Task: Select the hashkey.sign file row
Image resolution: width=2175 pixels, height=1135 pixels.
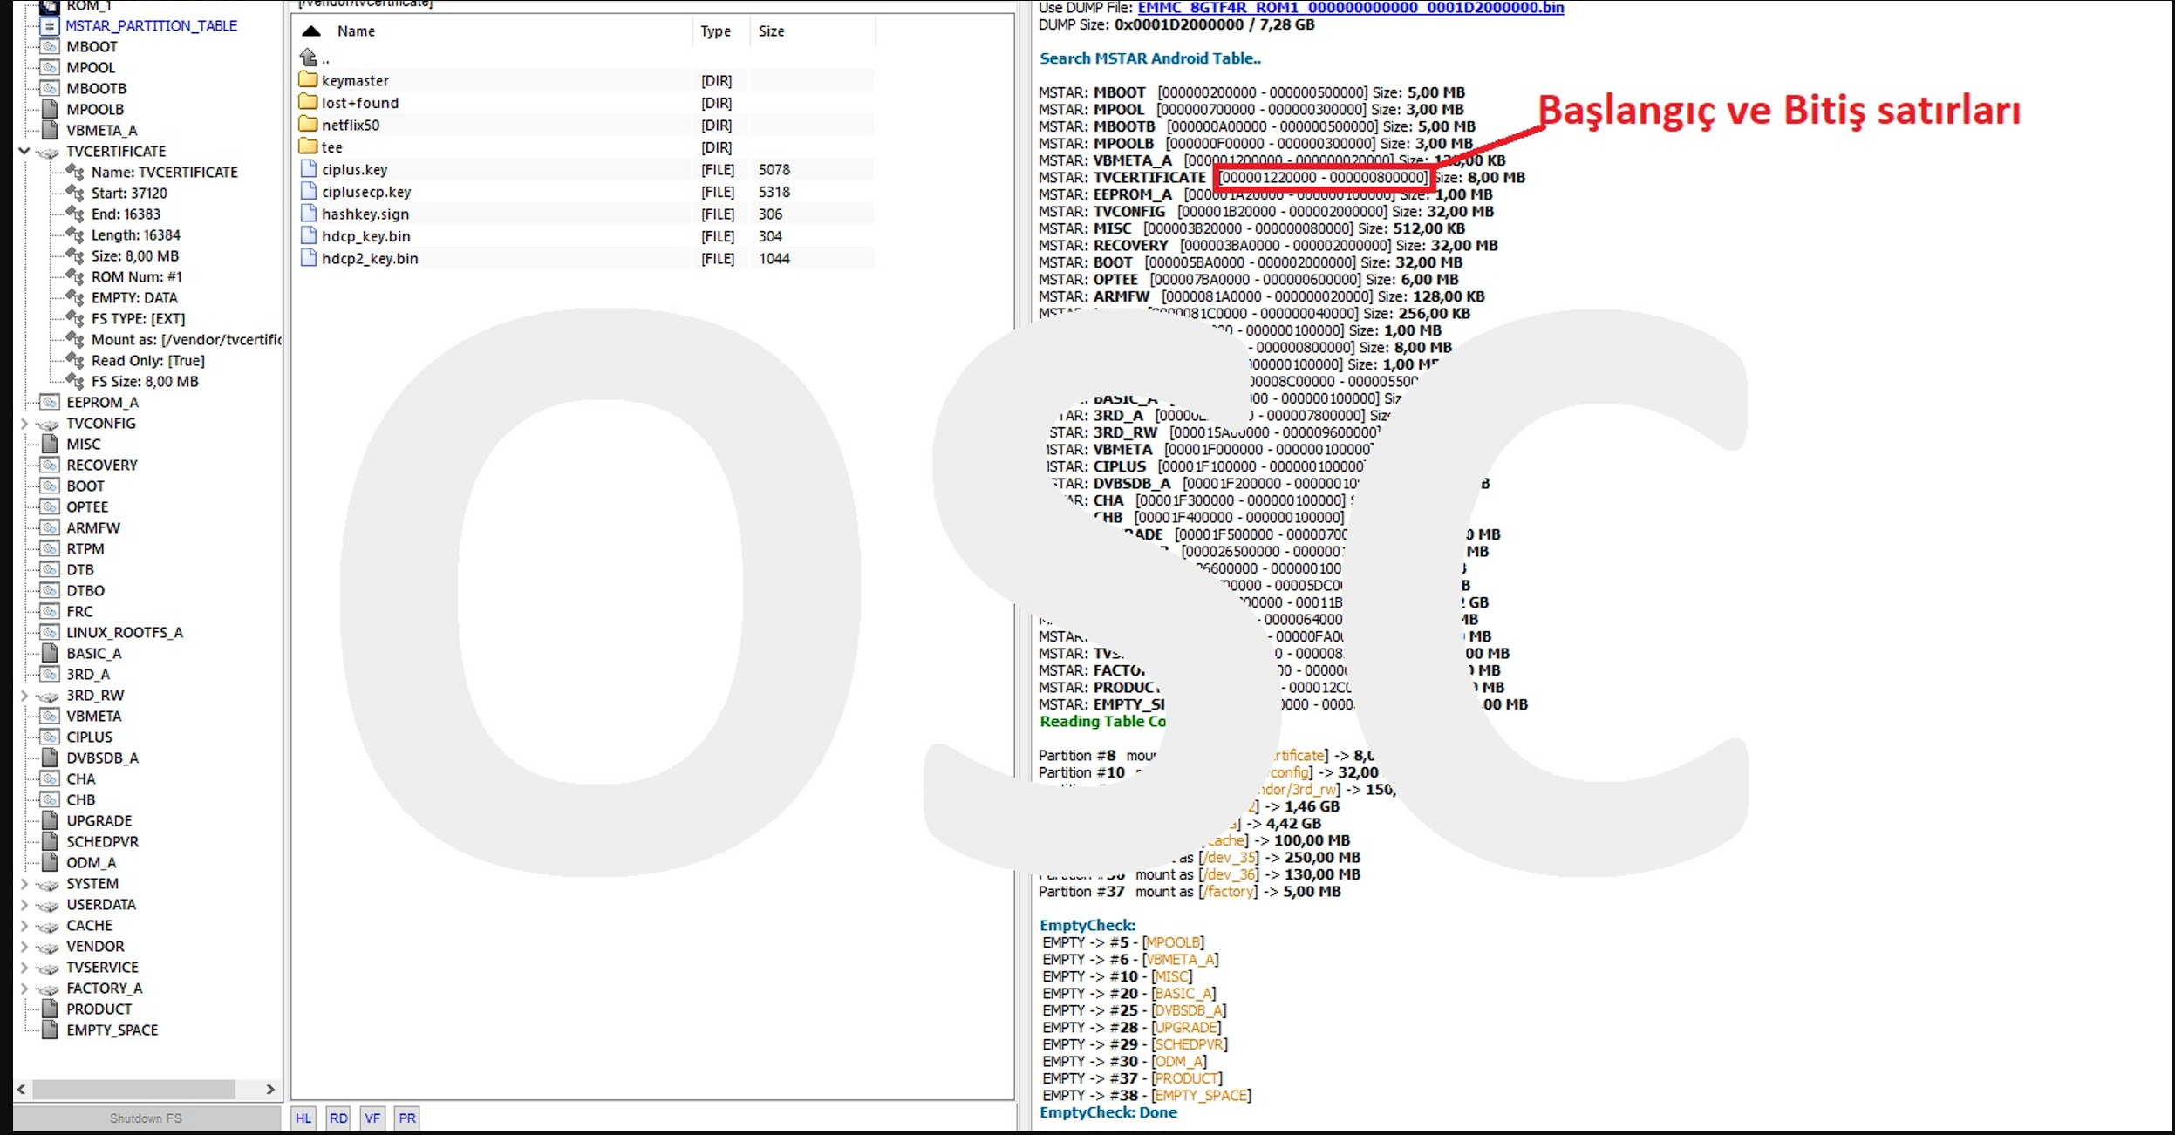Action: 365,214
